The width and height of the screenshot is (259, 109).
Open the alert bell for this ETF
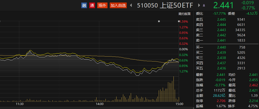[204, 5]
